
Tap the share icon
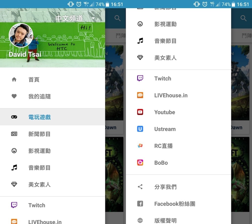[140, 187]
